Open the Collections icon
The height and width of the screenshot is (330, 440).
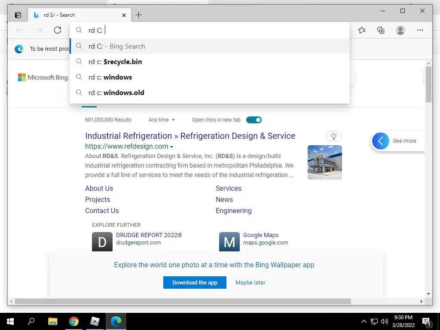(381, 30)
